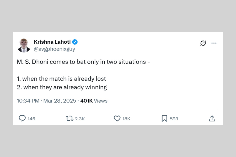The image size is (236, 157).
Task: Open the three-dot More options menu
Action: click(214, 43)
